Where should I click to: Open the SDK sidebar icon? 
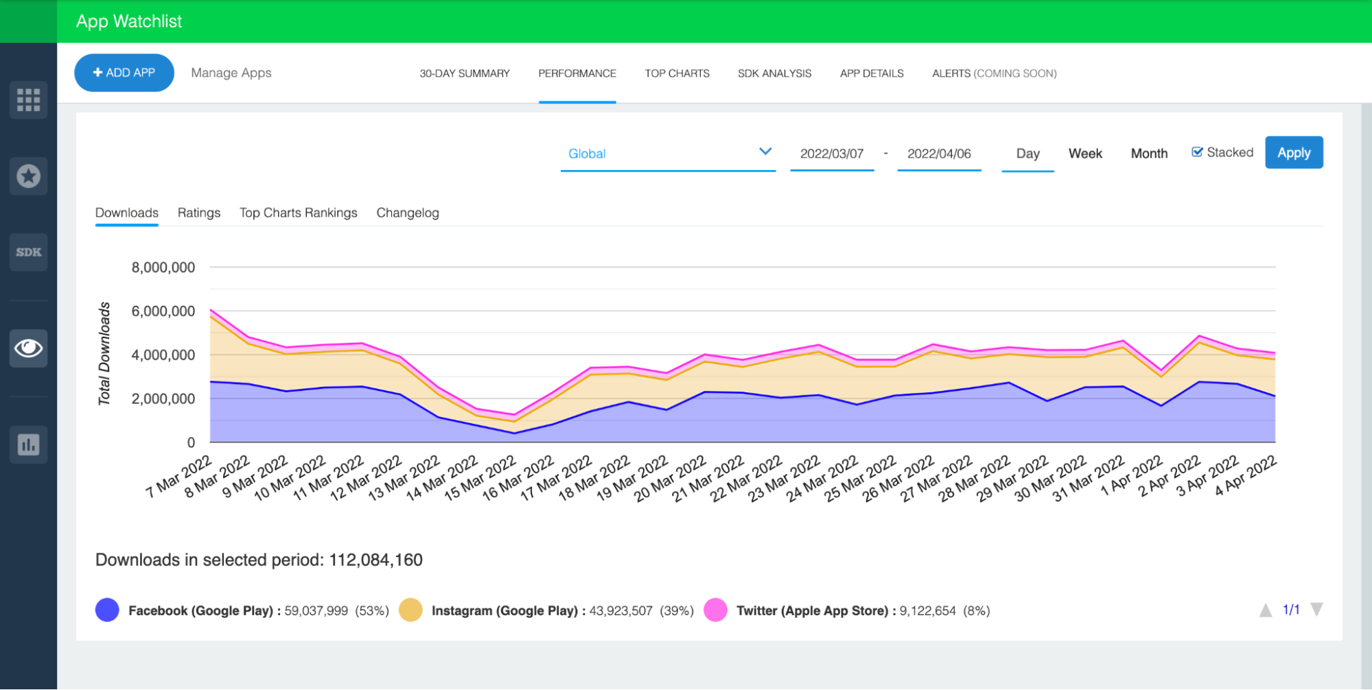(x=28, y=252)
